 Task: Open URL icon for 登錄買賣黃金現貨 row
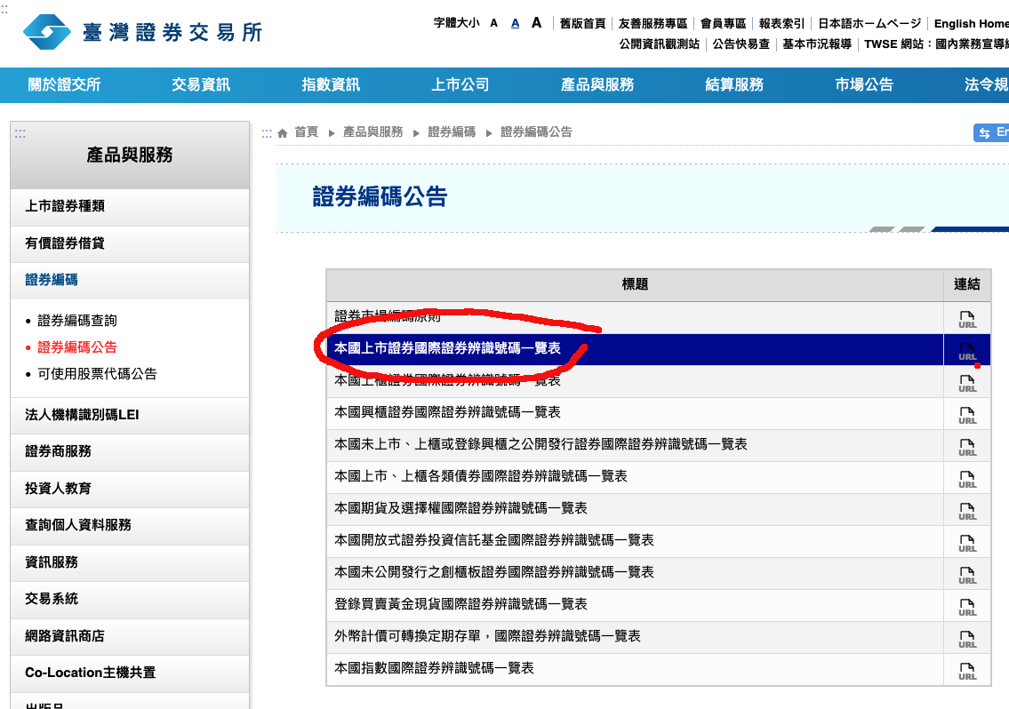point(966,606)
